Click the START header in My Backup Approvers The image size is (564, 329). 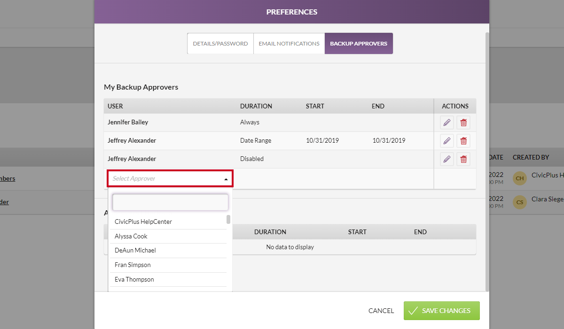315,106
